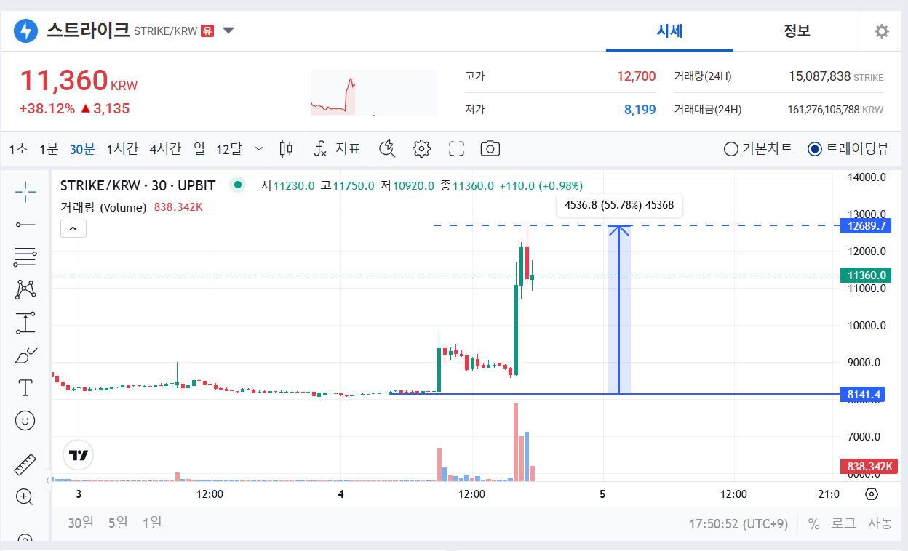Click the Strike coin logo icon

tap(26, 31)
